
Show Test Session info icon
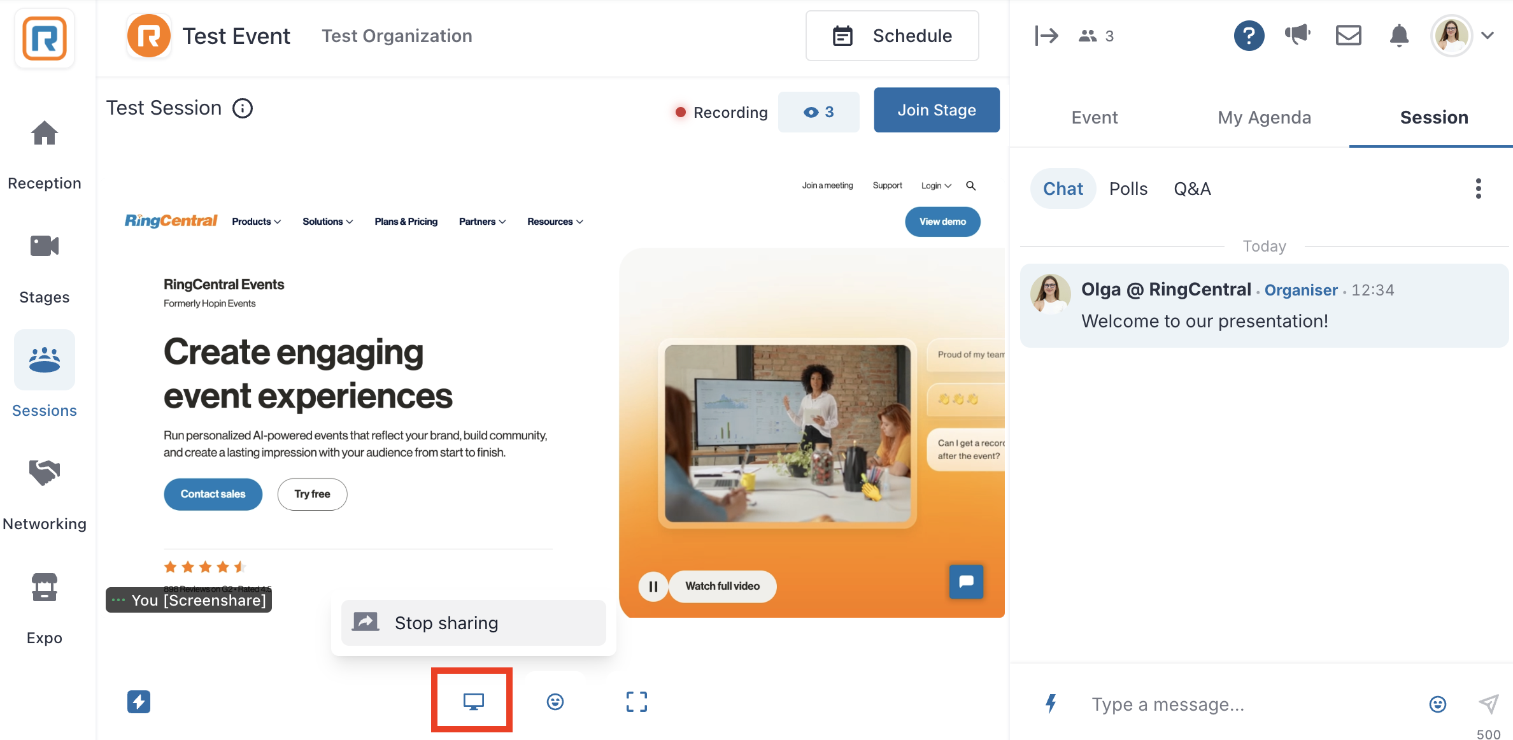click(x=243, y=108)
